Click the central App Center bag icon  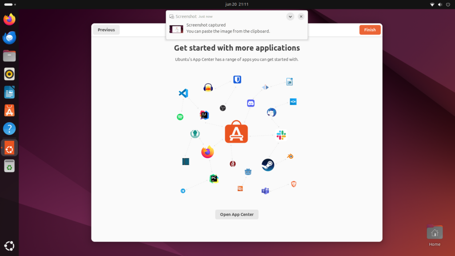[x=236, y=132]
